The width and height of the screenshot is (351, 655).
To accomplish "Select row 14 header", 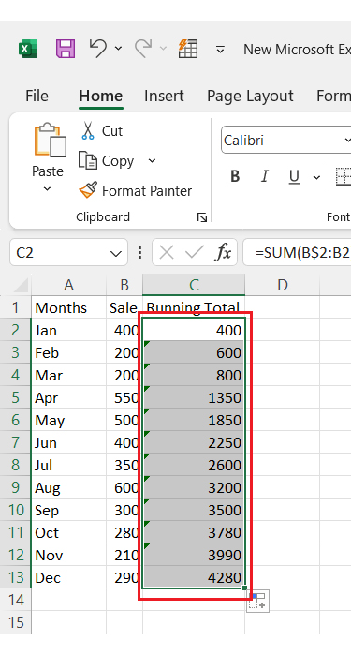I will coord(15,600).
